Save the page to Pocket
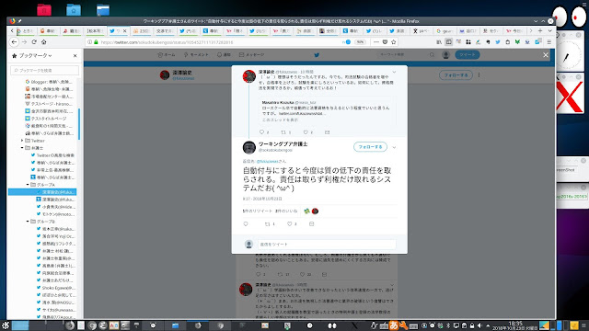This screenshot has width=589, height=331. 385,42
